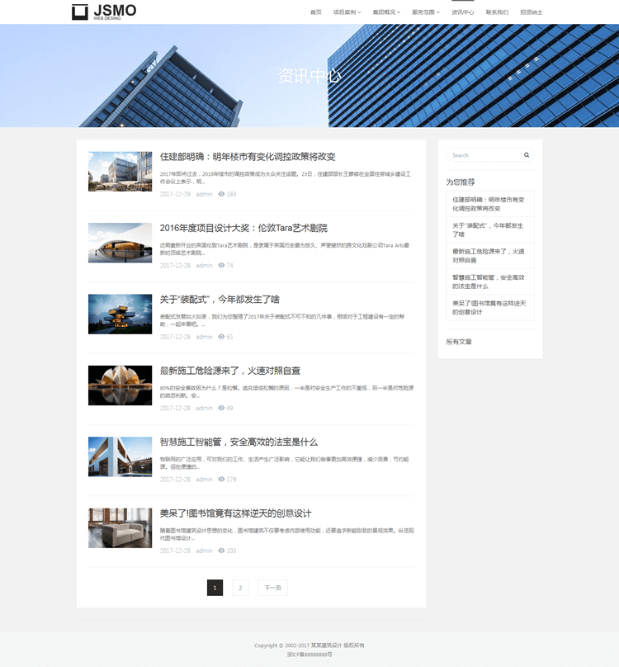This screenshot has height=667, width=619.
Task: Open 招贤纳士 navigation item
Action: 531,12
